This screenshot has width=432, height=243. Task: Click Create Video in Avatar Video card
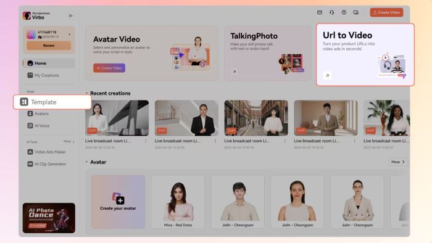[x=109, y=68]
